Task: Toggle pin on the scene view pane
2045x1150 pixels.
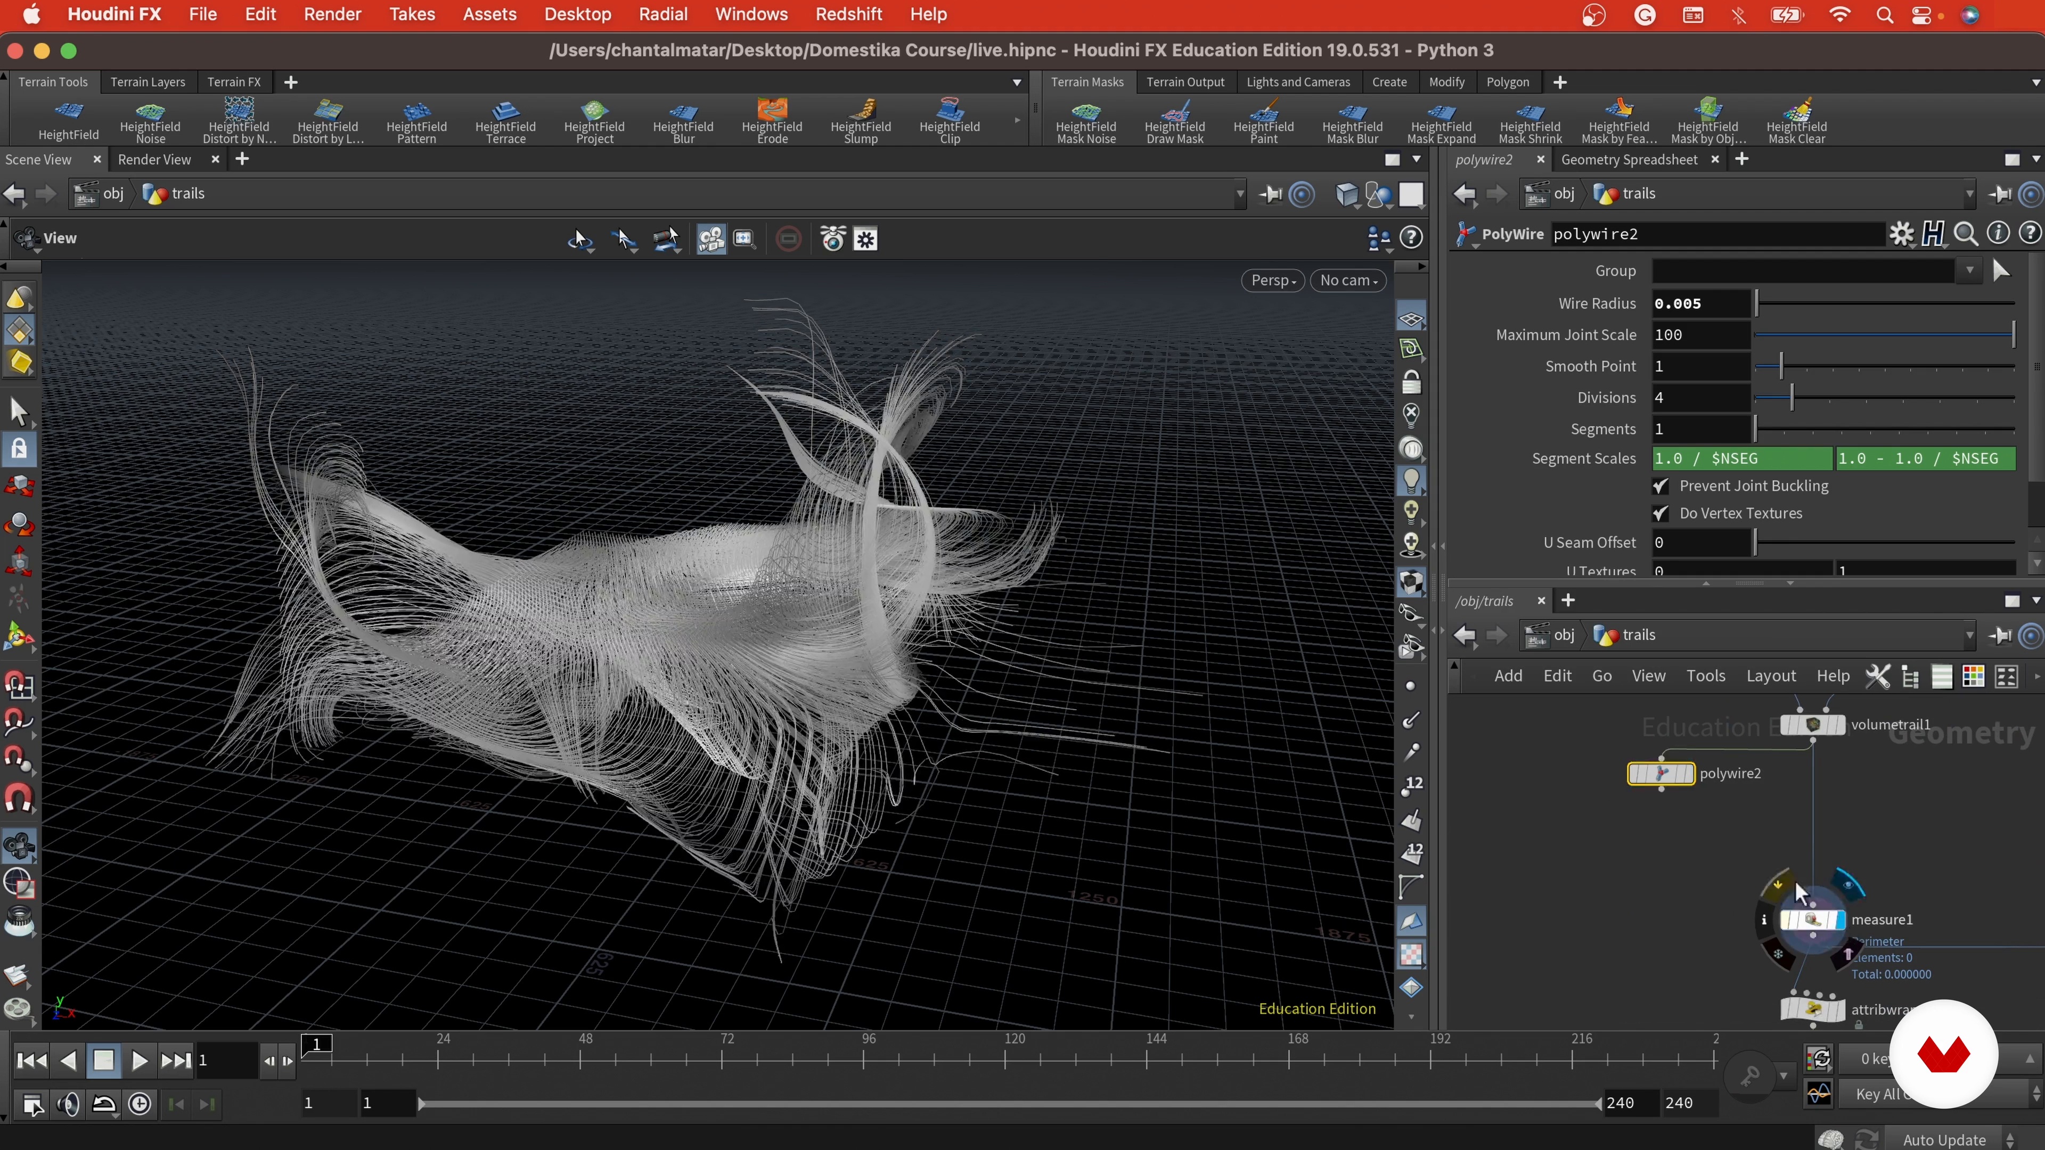Action: click(1270, 194)
